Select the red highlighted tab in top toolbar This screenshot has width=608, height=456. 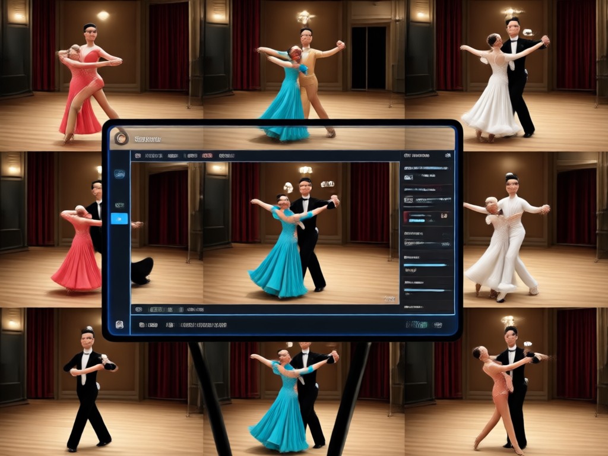pyautogui.click(x=207, y=156)
